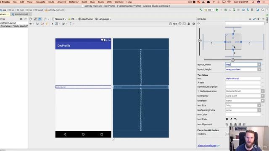Click the contentDescription input field
Image resolution: width=269 pixels, height=151 pixels.
[243, 87]
